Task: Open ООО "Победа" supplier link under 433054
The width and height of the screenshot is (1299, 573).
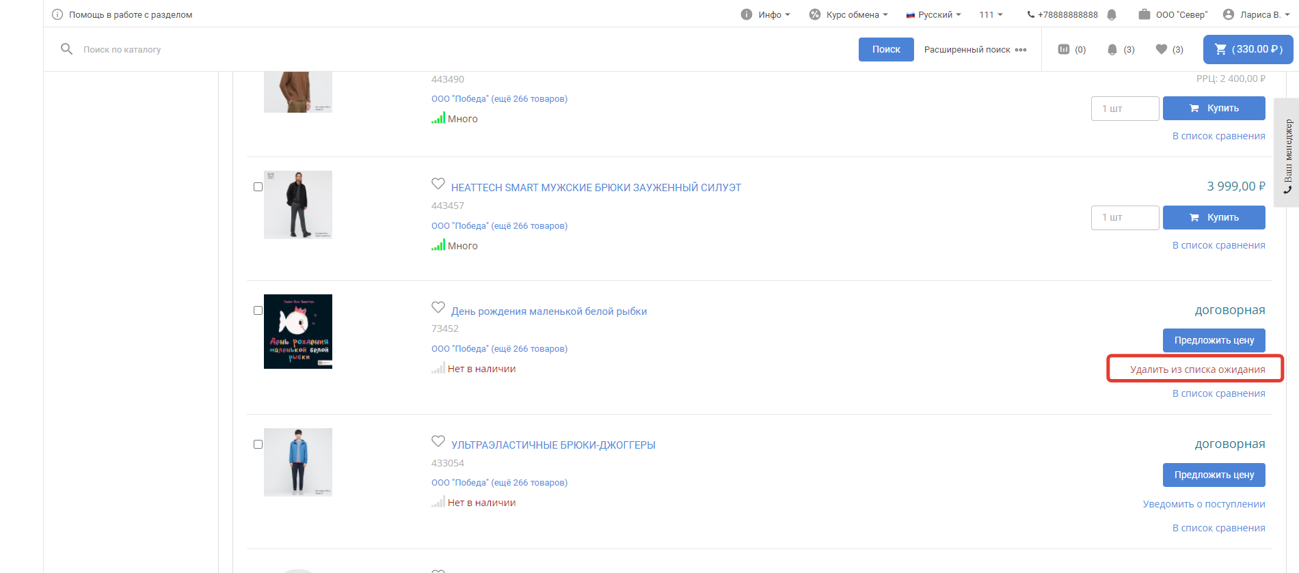Action: point(499,482)
